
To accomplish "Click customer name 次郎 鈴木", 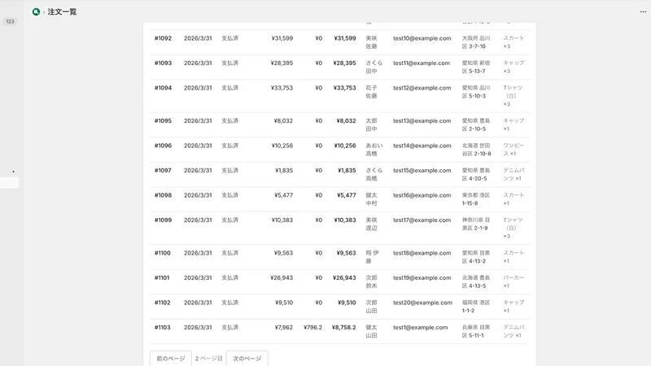I will tap(371, 281).
